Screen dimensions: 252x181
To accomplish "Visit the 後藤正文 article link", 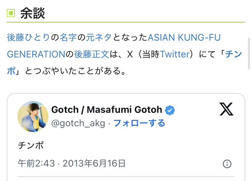I will tap(92, 54).
